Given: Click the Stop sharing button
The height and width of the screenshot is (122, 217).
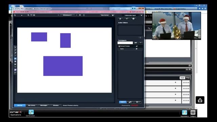Looking at the screenshot, I should click(105, 15).
